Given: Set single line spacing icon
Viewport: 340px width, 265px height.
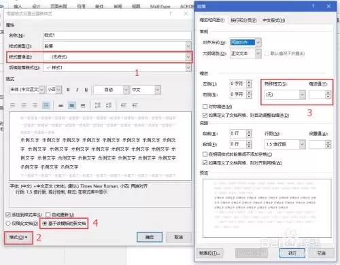Looking at the screenshot, I should pyautogui.click(x=61, y=105).
